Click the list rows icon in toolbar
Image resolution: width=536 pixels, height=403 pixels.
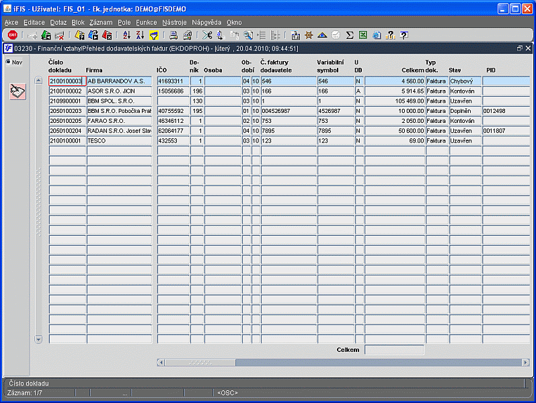(x=262, y=35)
